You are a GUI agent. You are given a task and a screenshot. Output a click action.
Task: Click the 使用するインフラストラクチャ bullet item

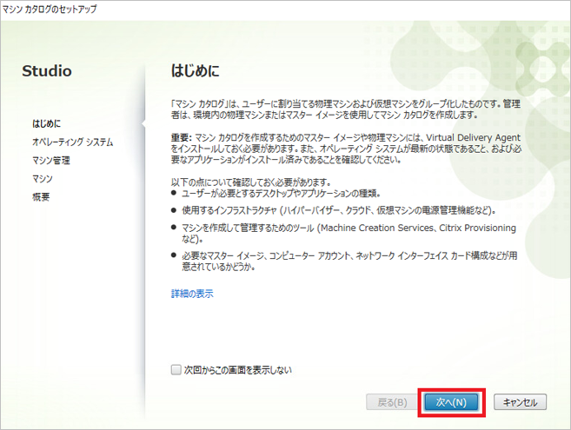(x=326, y=209)
